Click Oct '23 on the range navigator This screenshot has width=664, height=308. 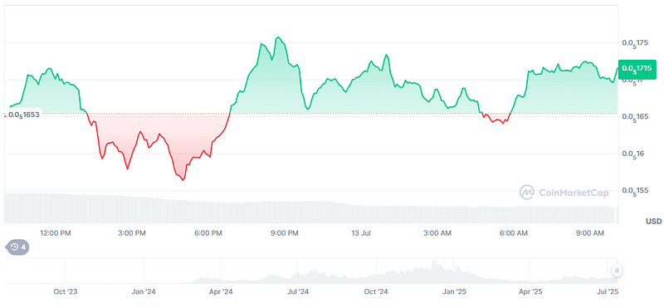coord(66,292)
